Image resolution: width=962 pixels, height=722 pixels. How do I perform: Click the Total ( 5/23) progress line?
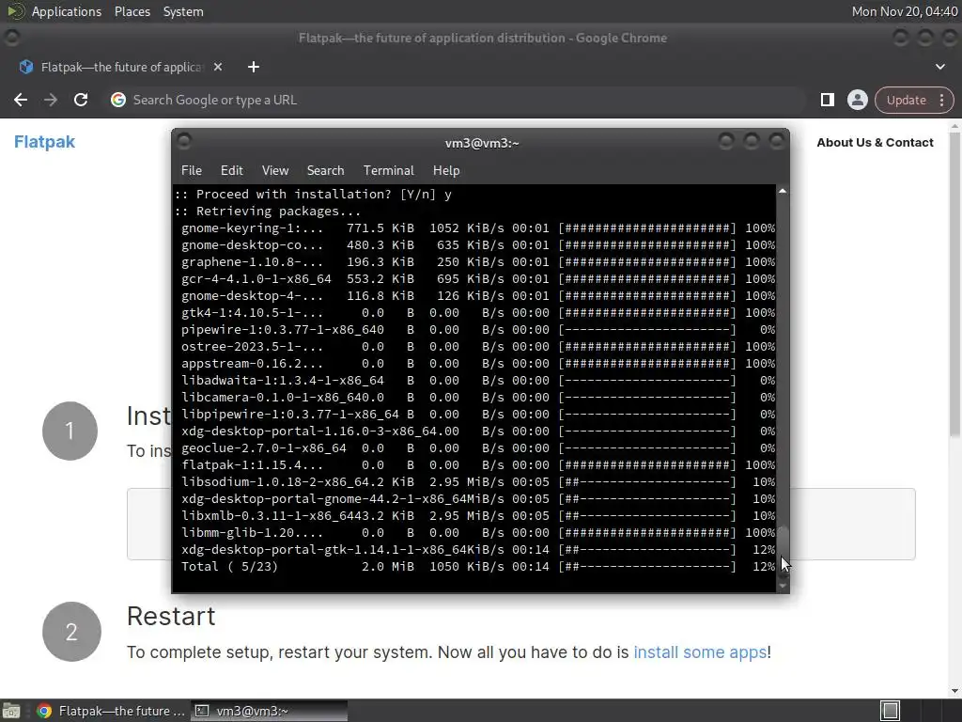[478, 567]
